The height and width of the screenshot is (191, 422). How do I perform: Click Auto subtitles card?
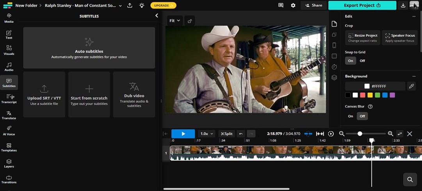tap(89, 48)
